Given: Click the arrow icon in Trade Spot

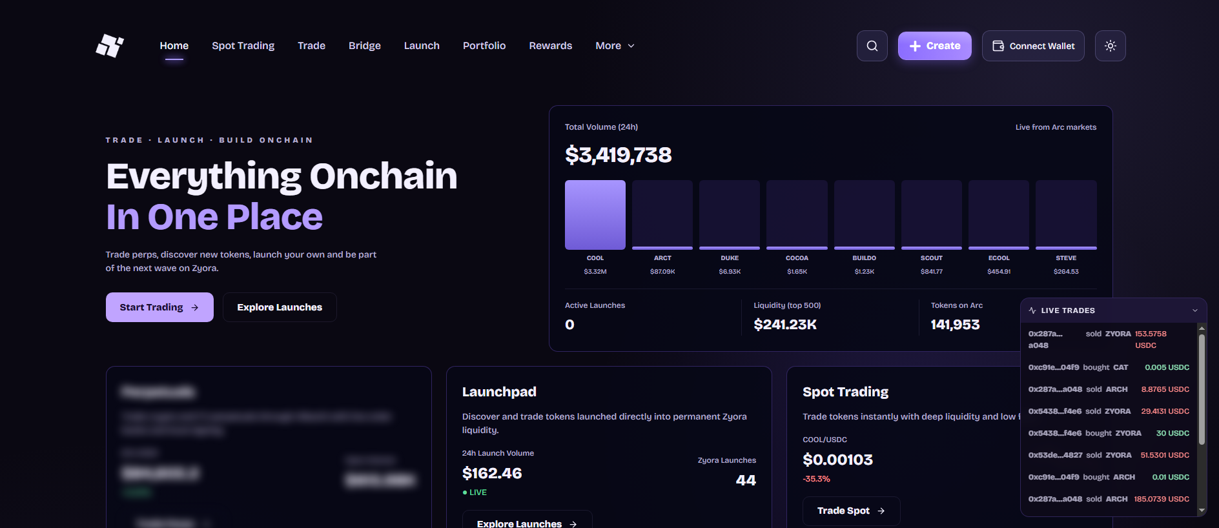Looking at the screenshot, I should pos(881,511).
